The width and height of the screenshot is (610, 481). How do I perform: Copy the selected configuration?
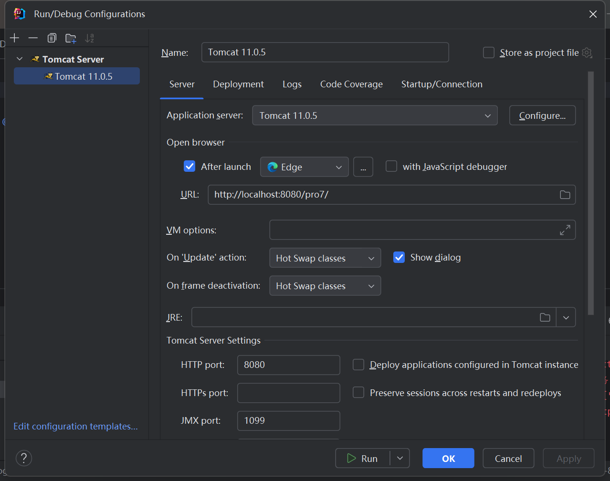(x=52, y=38)
